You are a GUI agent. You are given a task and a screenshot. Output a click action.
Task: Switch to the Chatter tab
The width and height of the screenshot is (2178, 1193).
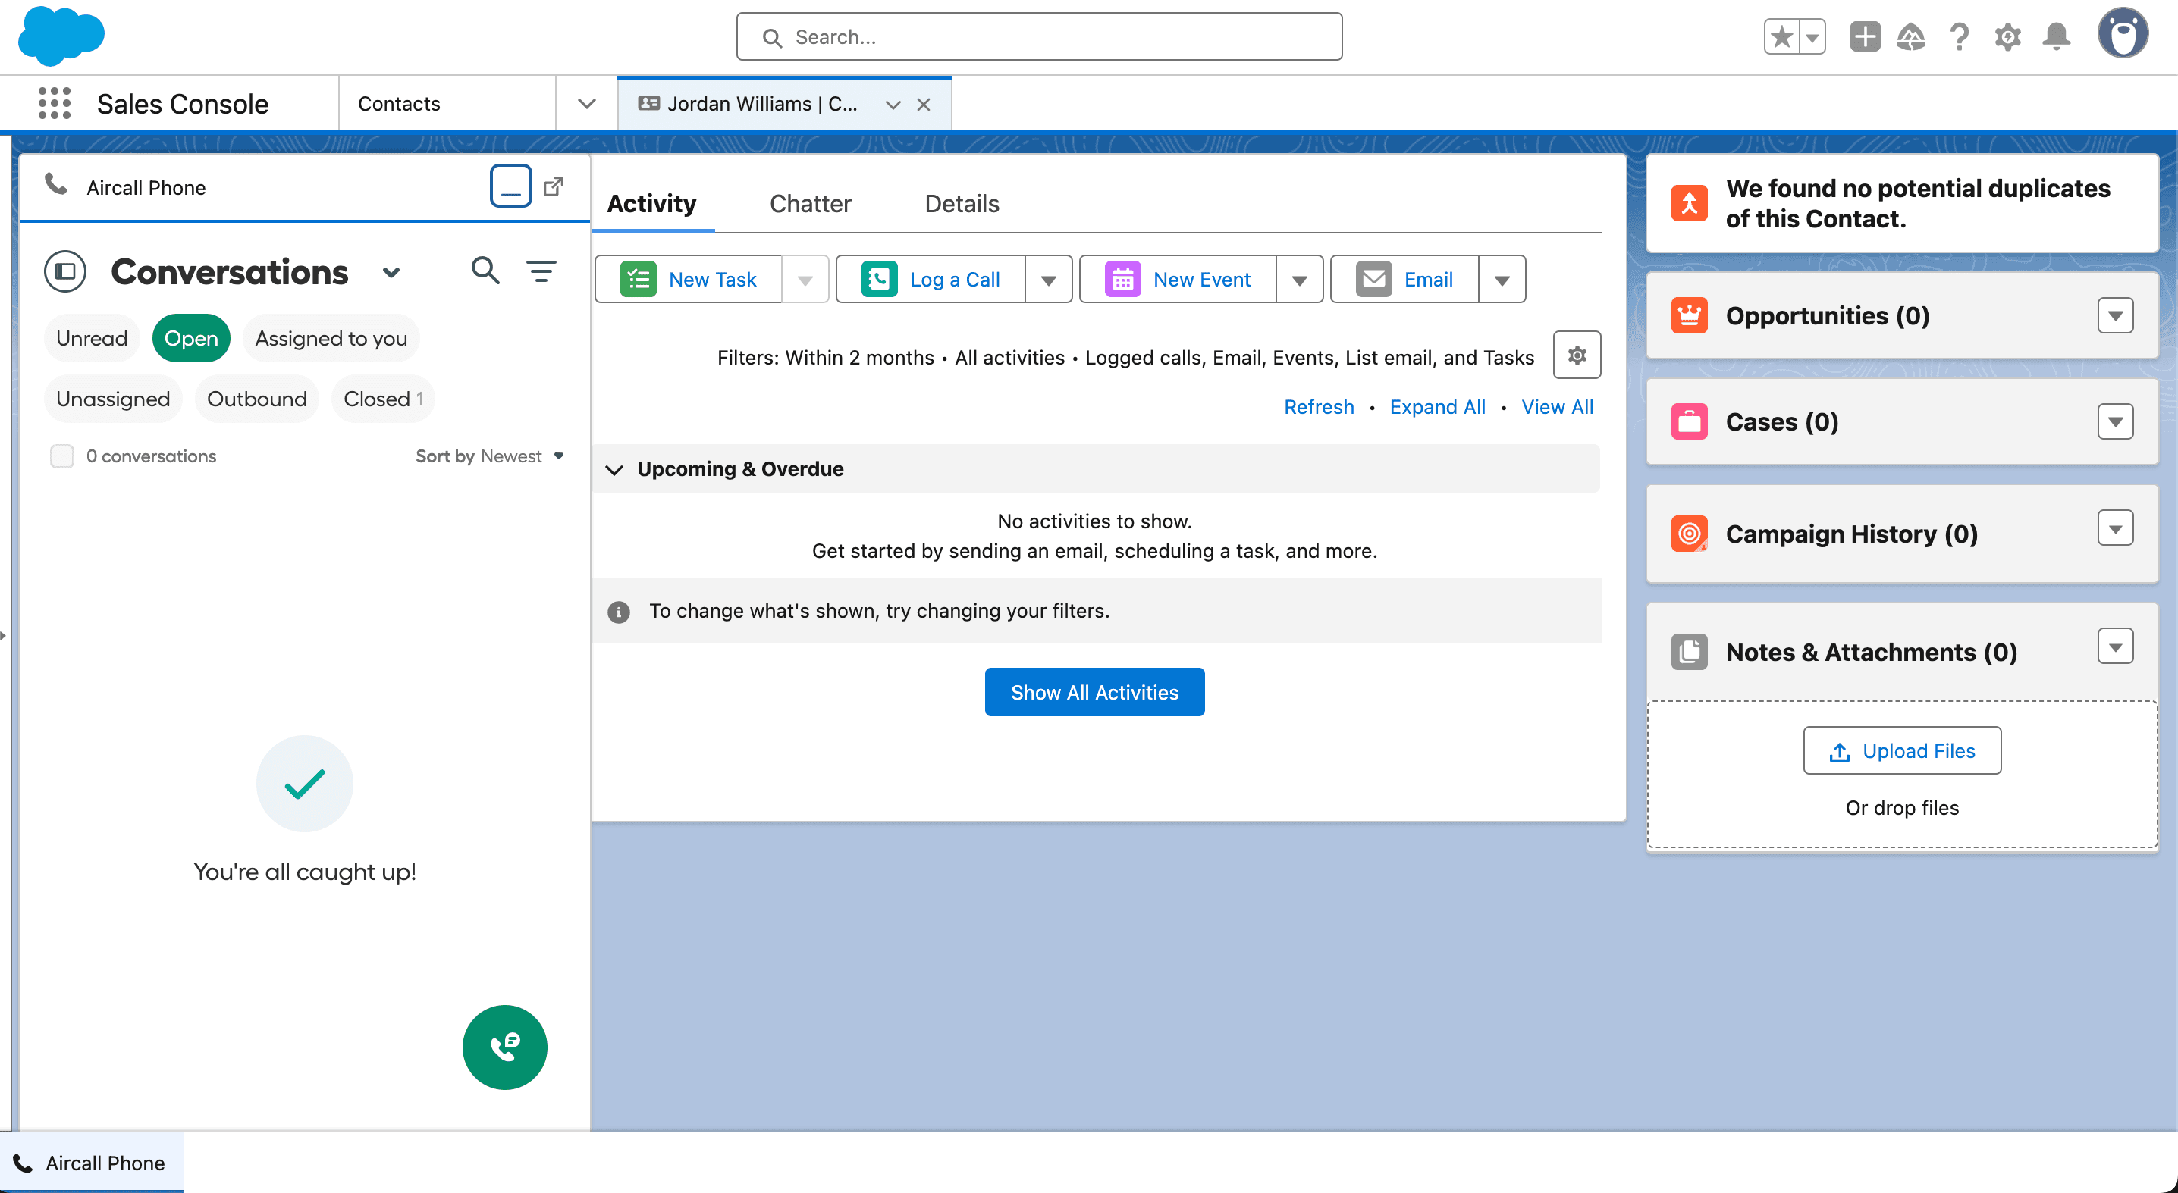tap(809, 204)
